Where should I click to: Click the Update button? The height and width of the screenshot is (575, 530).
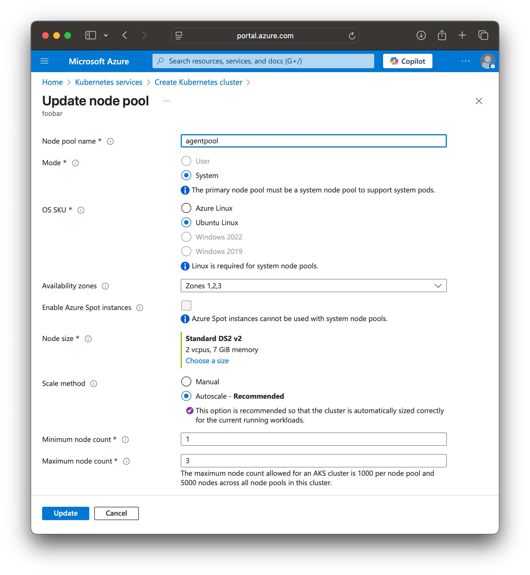[65, 513]
